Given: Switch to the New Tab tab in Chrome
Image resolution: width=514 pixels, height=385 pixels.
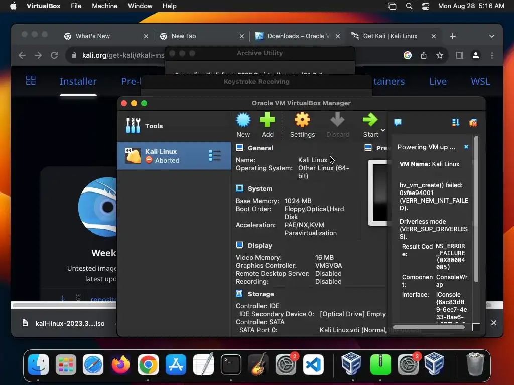Looking at the screenshot, I should point(202,36).
